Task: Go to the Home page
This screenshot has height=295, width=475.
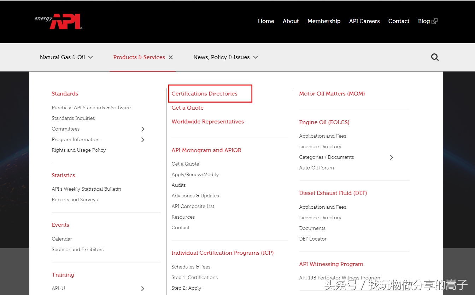Action: 266,21
